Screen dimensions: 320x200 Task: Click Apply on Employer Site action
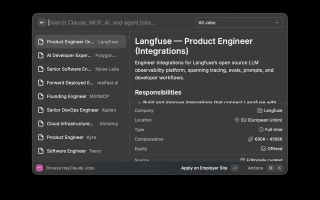point(204,168)
